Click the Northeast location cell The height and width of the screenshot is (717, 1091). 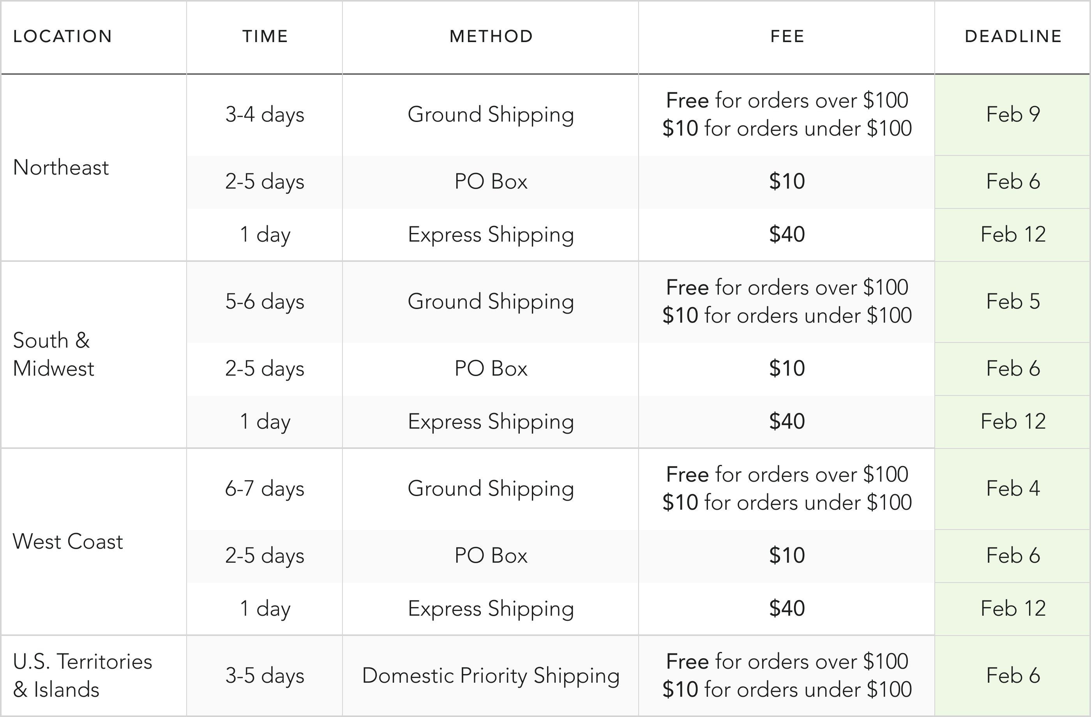(x=61, y=167)
